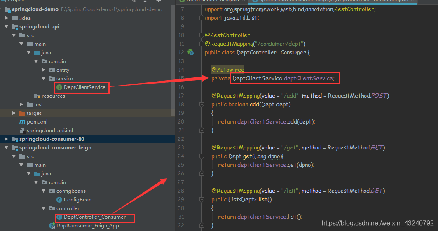Click the project tree vertical scrollbar
The image size is (438, 231).
(173, 60)
